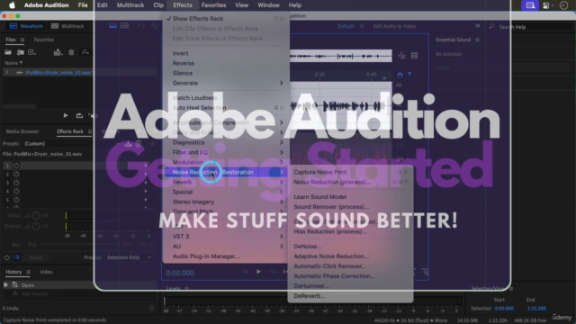576x324 pixels.
Task: Click the Files panel search filter icon
Action: tap(85, 52)
